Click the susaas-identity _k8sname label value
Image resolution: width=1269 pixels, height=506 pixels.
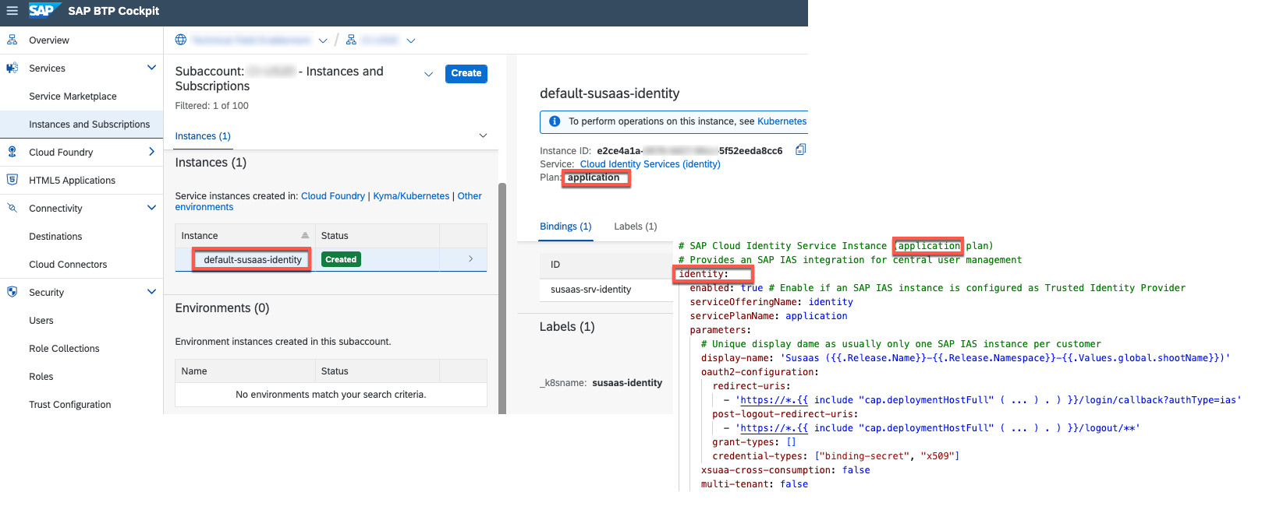[627, 383]
